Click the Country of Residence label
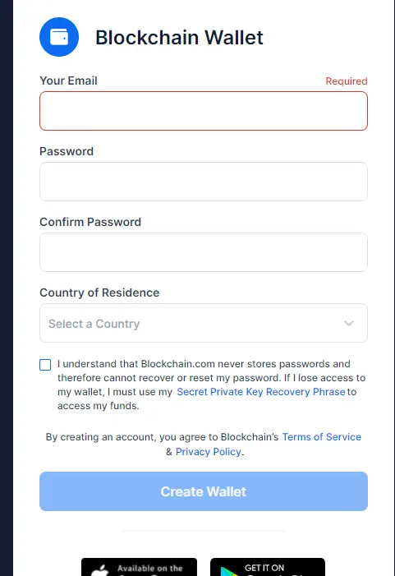Viewport: 395px width, 576px height. (99, 293)
